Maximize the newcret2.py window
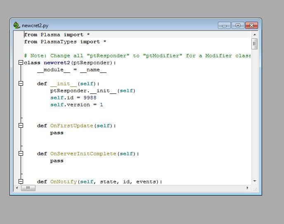Screen dimensions: 284x224 tap(238, 26)
